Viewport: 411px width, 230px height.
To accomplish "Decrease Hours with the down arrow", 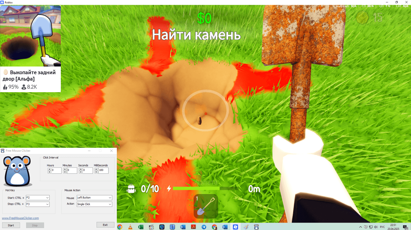I will tap(50, 172).
